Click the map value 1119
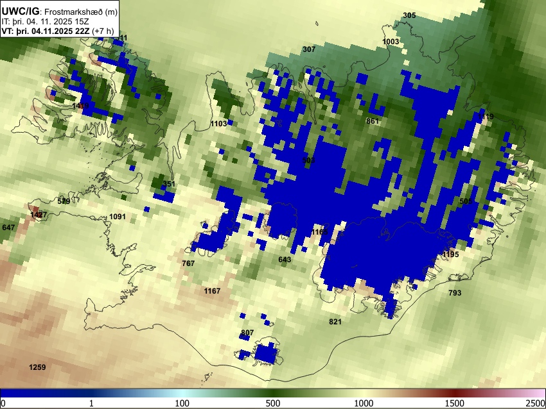The height and width of the screenshot is (409, 546). point(486,117)
